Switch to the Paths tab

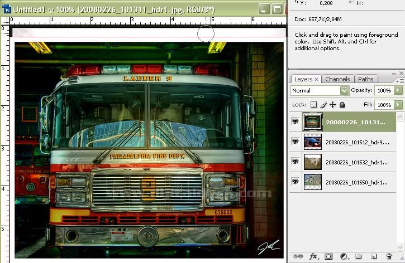(366, 79)
